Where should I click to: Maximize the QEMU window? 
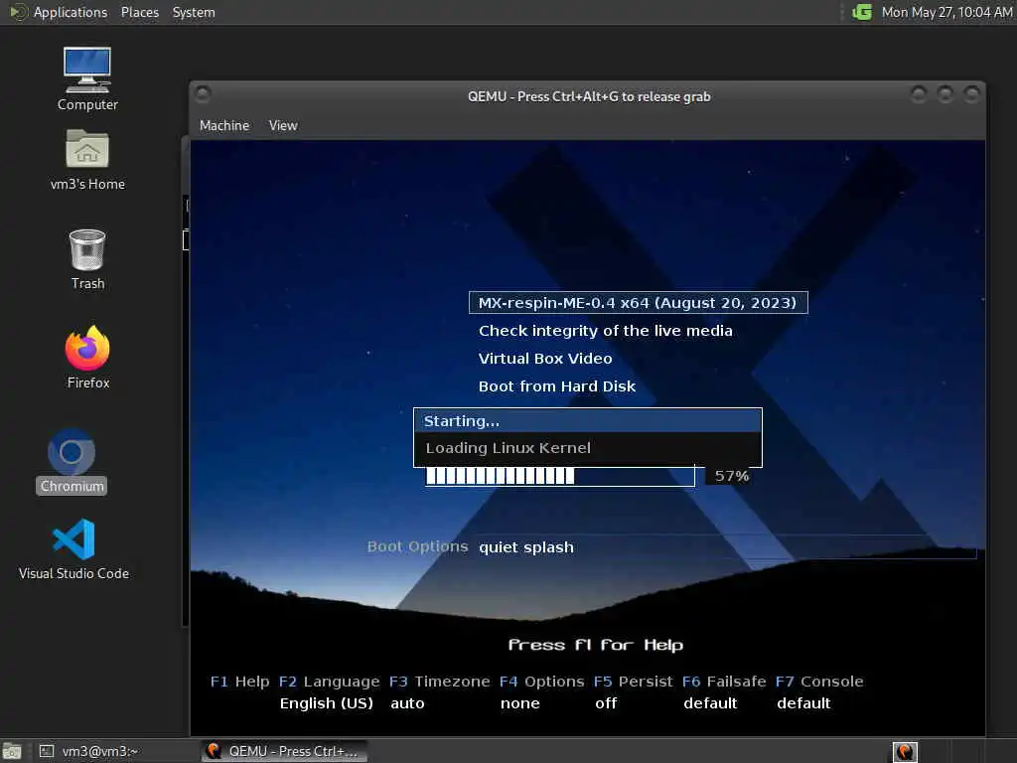click(945, 94)
